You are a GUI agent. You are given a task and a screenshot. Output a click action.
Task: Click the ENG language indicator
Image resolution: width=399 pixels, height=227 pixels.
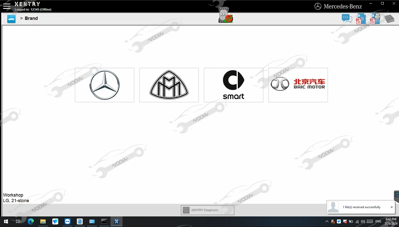[378, 221]
